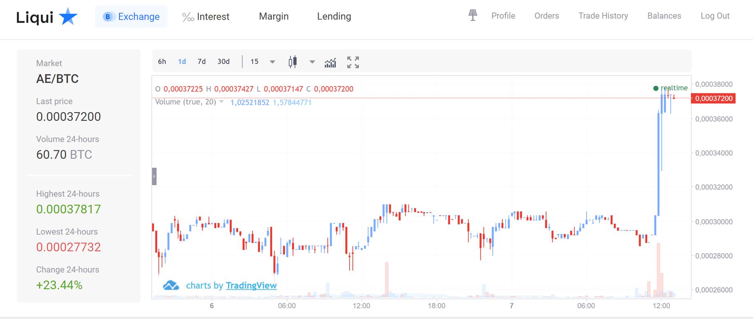Select the 6h time range
Viewport: 753px width, 326px height.
162,62
